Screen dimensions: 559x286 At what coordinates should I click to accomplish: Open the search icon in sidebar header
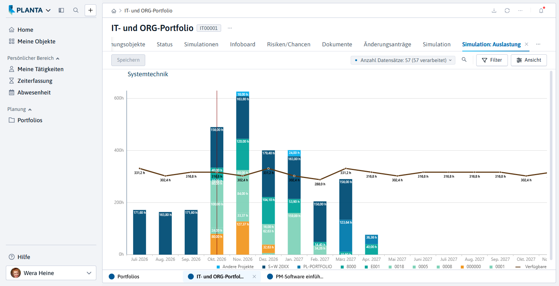click(76, 10)
